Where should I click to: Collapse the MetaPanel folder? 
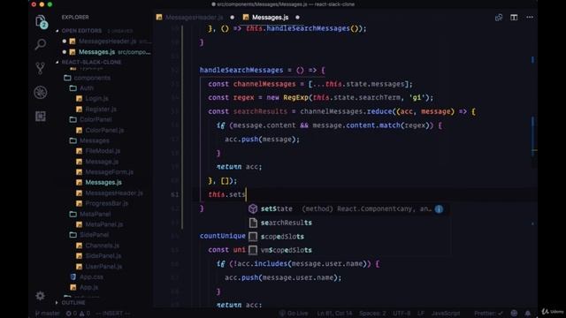pos(95,214)
